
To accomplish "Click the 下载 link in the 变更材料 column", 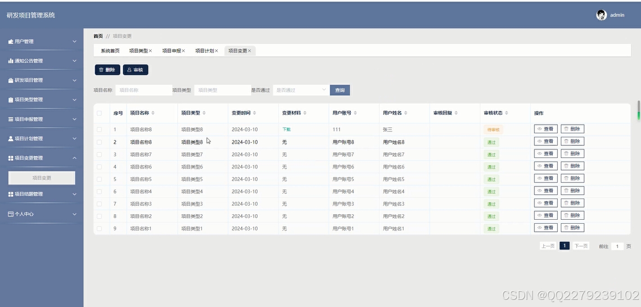I will [x=286, y=129].
